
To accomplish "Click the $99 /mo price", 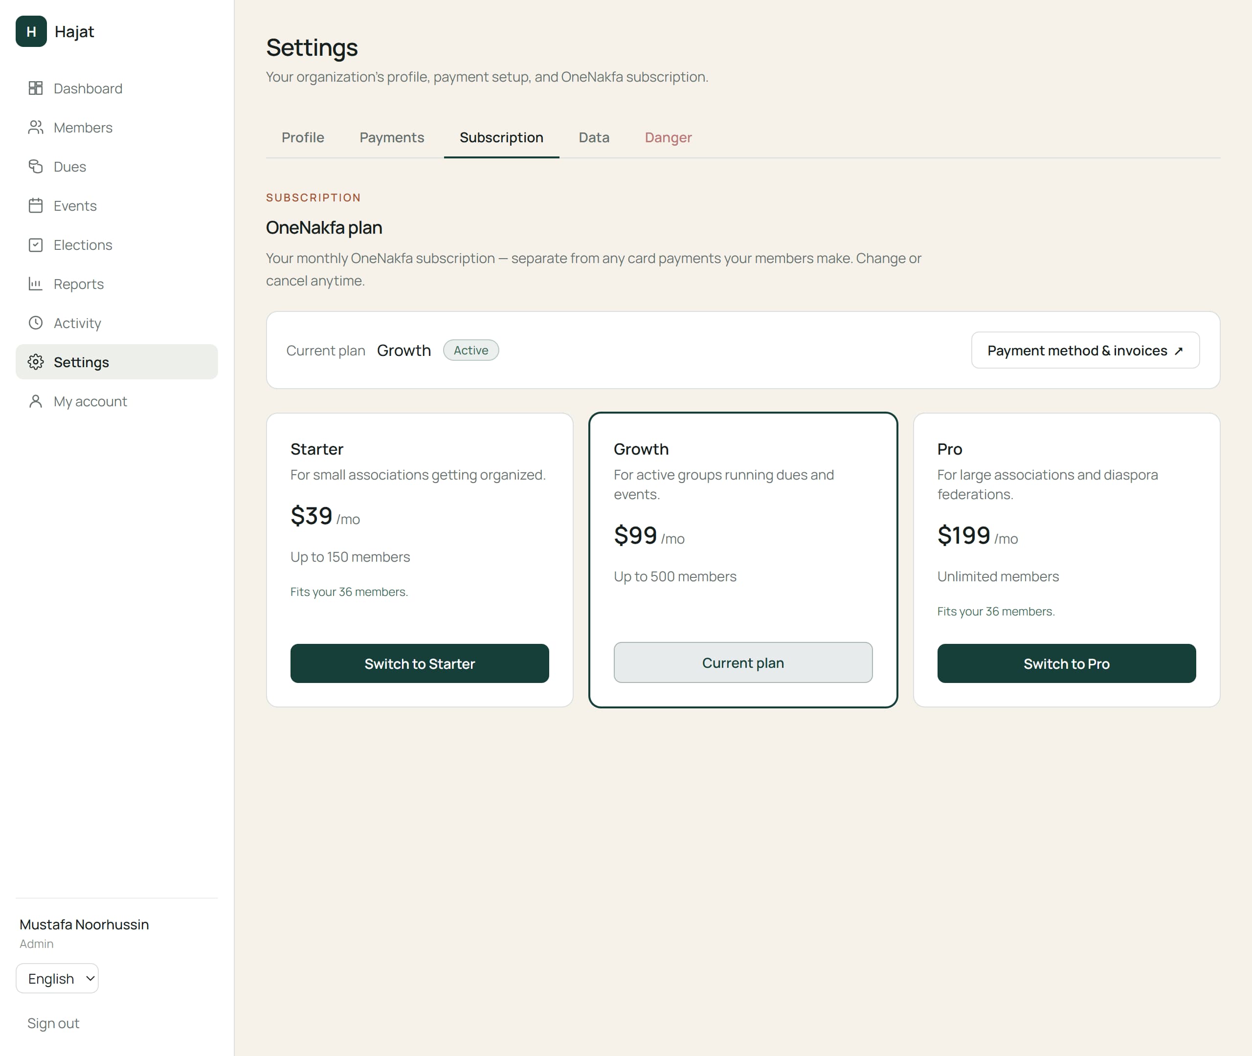I will coord(649,536).
